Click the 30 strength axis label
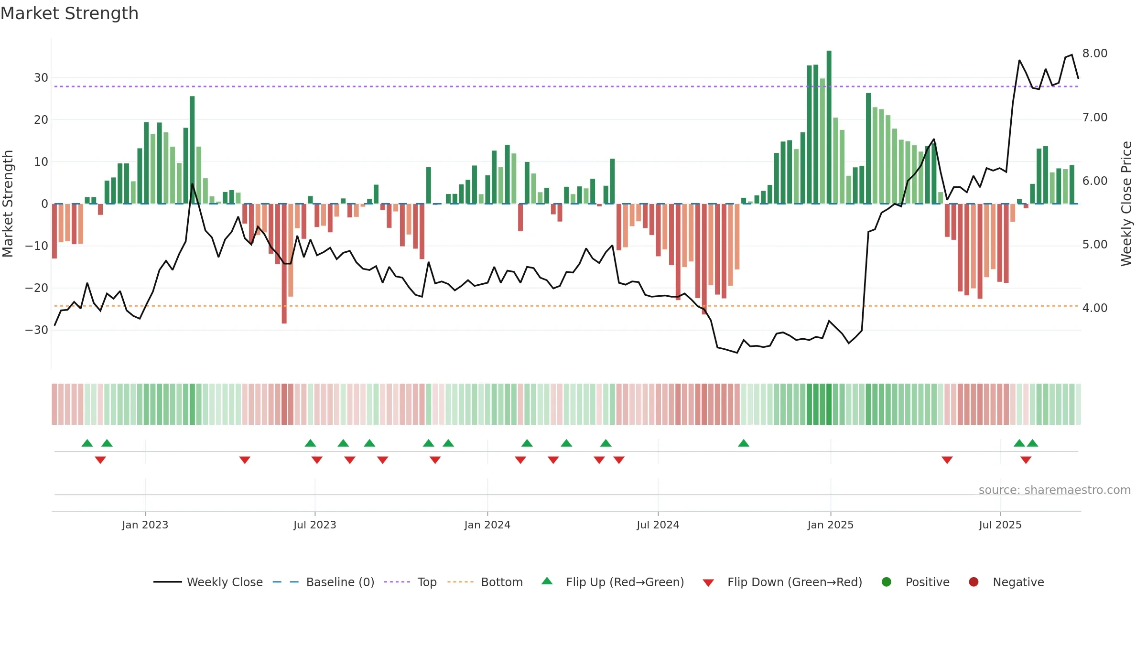The width and height of the screenshot is (1147, 645). (x=41, y=77)
